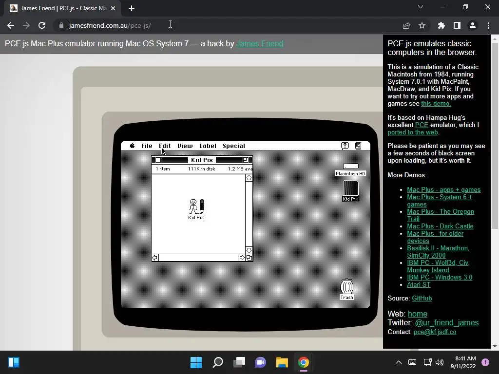This screenshot has width=499, height=374.
Task: Click the Kid Pix window scroll right arrow
Action: click(242, 258)
